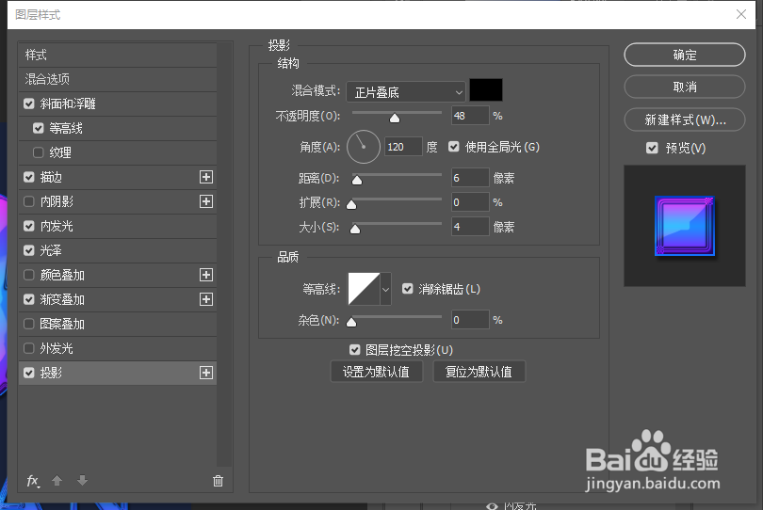
Task: Click the opacity field showing 48
Action: [x=470, y=116]
